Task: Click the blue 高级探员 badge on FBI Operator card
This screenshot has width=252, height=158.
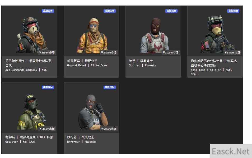Action: coord(48,87)
